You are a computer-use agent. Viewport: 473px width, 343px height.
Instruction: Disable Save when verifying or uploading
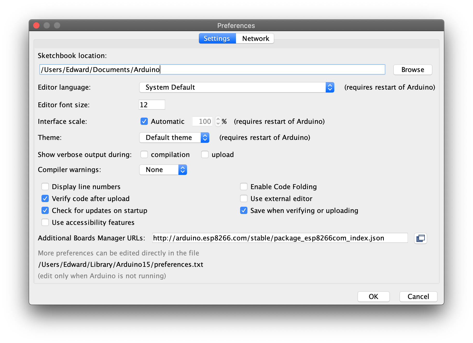(244, 210)
